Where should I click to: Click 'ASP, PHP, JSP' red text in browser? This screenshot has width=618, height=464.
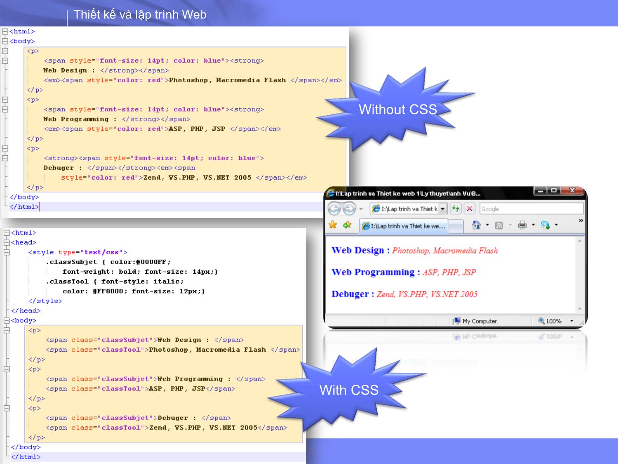point(449,272)
